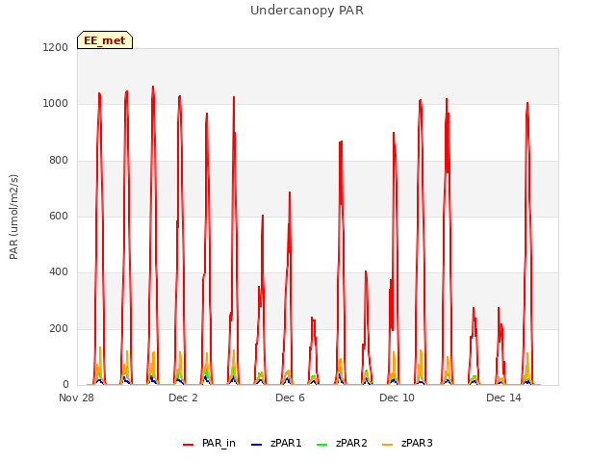Image resolution: width=616 pixels, height=462 pixels.
Task: Click the 0 y-axis tick label
Action: coord(65,385)
